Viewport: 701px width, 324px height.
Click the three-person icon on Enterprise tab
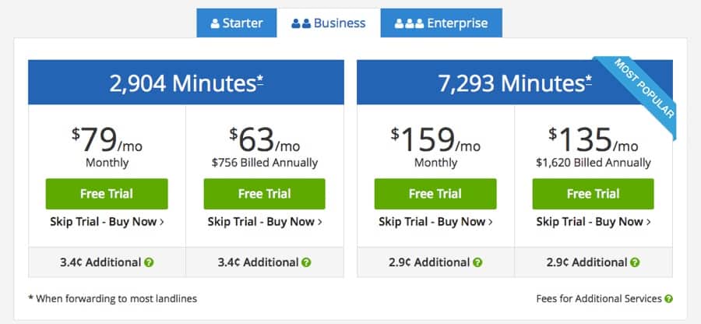409,23
